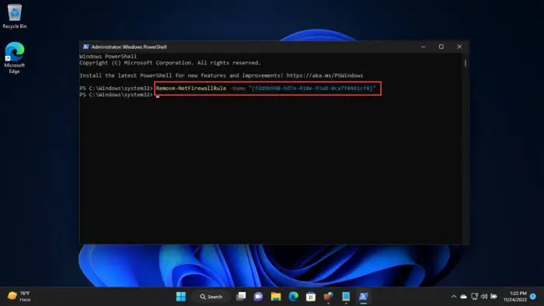Click the last PS C:\Windows\system32> prompt
The height and width of the screenshot is (306, 544).
(117, 95)
